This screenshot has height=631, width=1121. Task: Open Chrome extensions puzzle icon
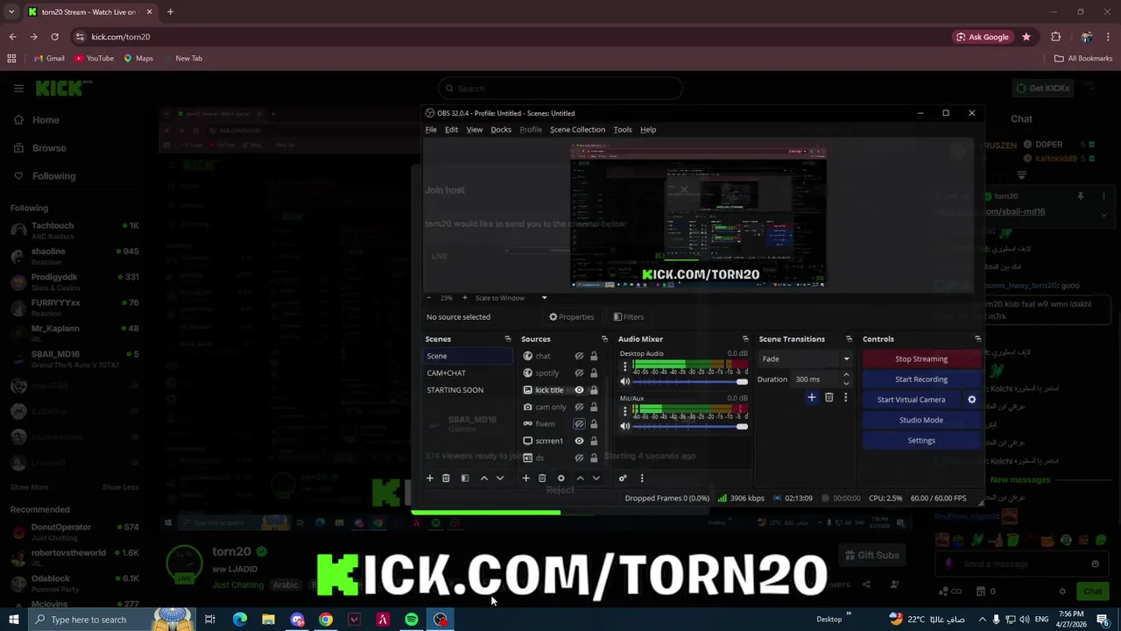(x=1055, y=37)
